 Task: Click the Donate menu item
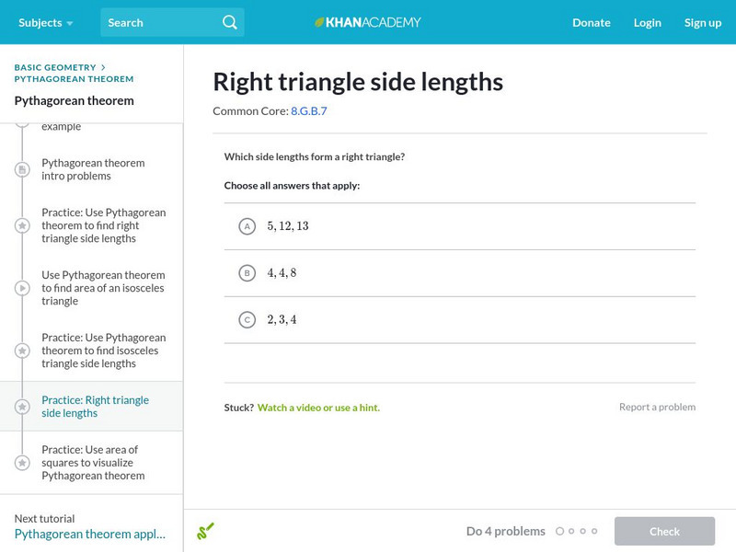pyautogui.click(x=591, y=22)
